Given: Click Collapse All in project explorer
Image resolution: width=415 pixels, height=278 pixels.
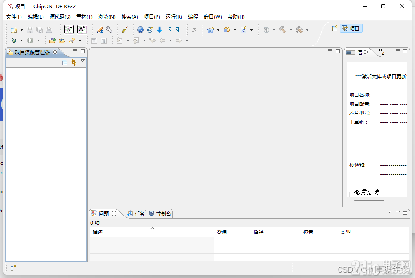Looking at the screenshot, I should point(64,63).
